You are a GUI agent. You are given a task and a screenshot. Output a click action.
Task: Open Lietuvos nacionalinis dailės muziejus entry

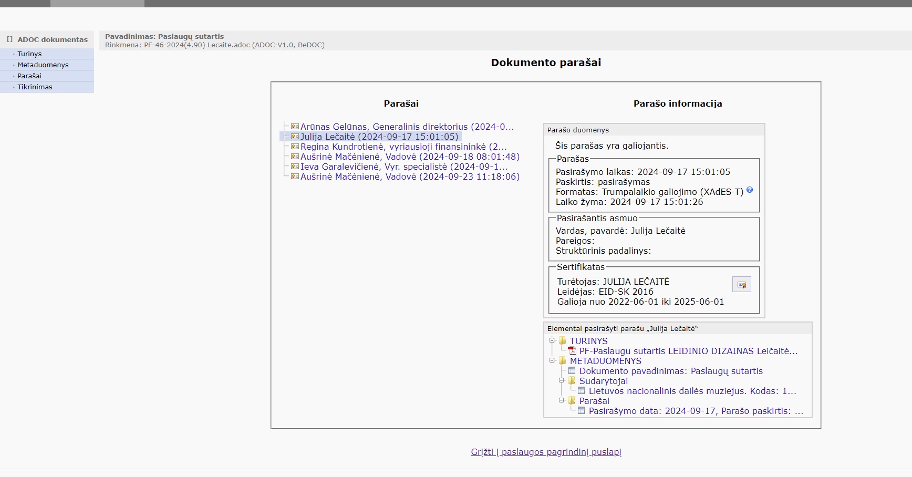(x=692, y=391)
